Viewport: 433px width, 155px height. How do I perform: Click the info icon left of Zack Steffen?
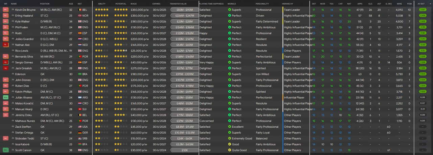click(13, 127)
